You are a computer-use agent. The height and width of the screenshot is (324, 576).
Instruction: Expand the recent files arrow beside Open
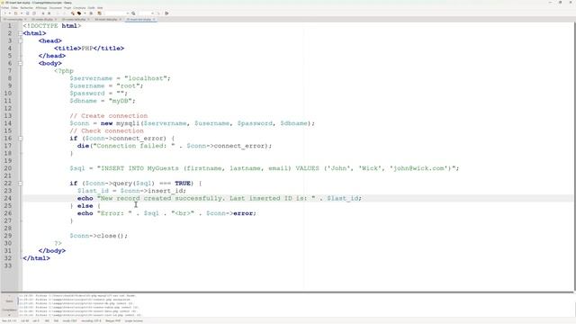click(x=22, y=13)
